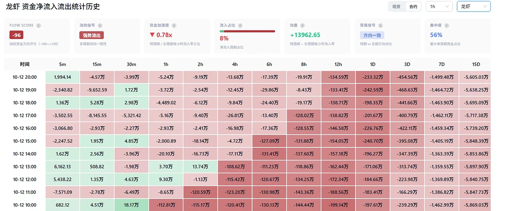Viewport: 513px width, 211px height.
Task: Click the 流入占比 progress bar
Action: pos(247,31)
